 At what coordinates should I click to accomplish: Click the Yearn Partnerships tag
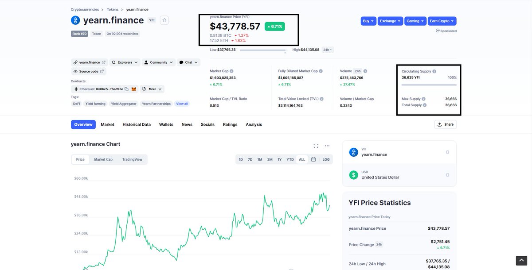click(156, 104)
